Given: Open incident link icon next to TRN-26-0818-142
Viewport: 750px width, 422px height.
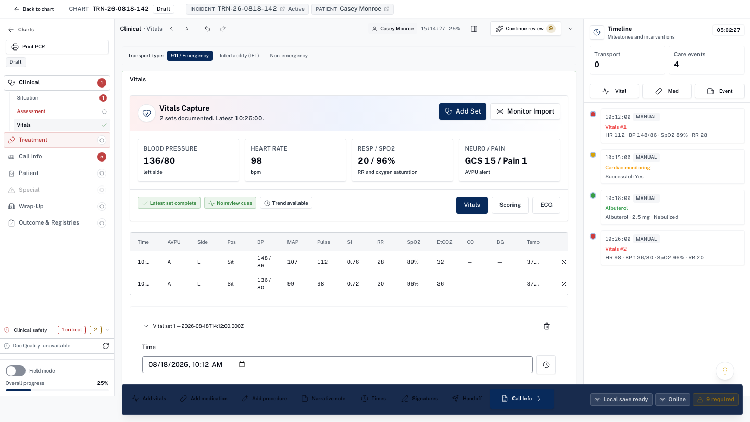Looking at the screenshot, I should pyautogui.click(x=282, y=9).
